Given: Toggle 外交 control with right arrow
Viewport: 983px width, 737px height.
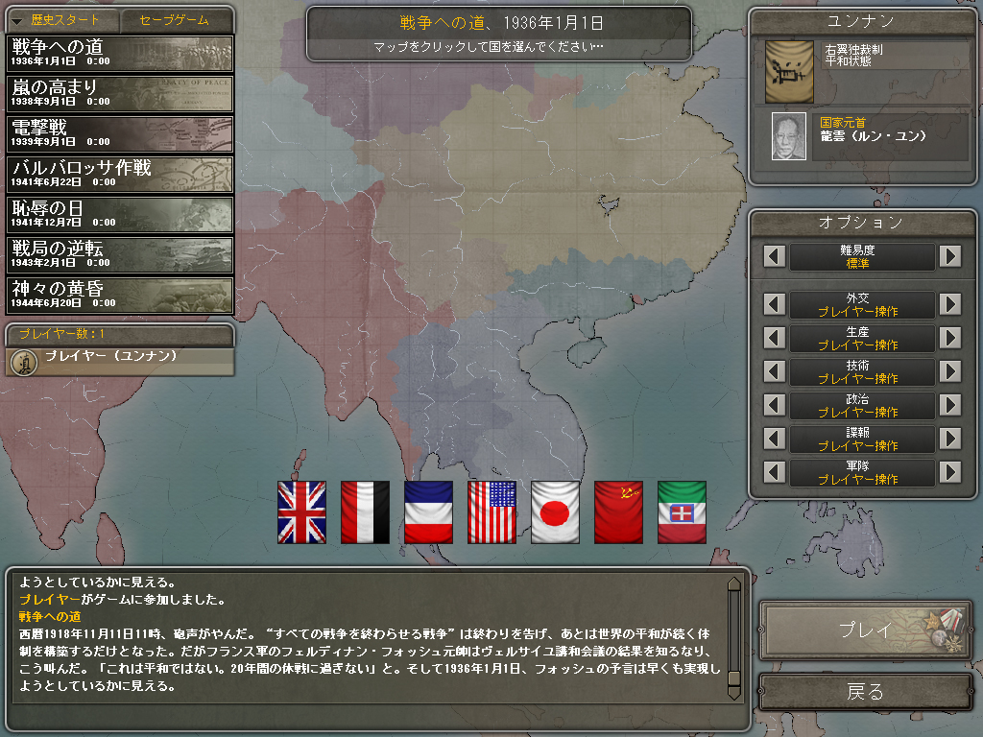Looking at the screenshot, I should pos(949,304).
